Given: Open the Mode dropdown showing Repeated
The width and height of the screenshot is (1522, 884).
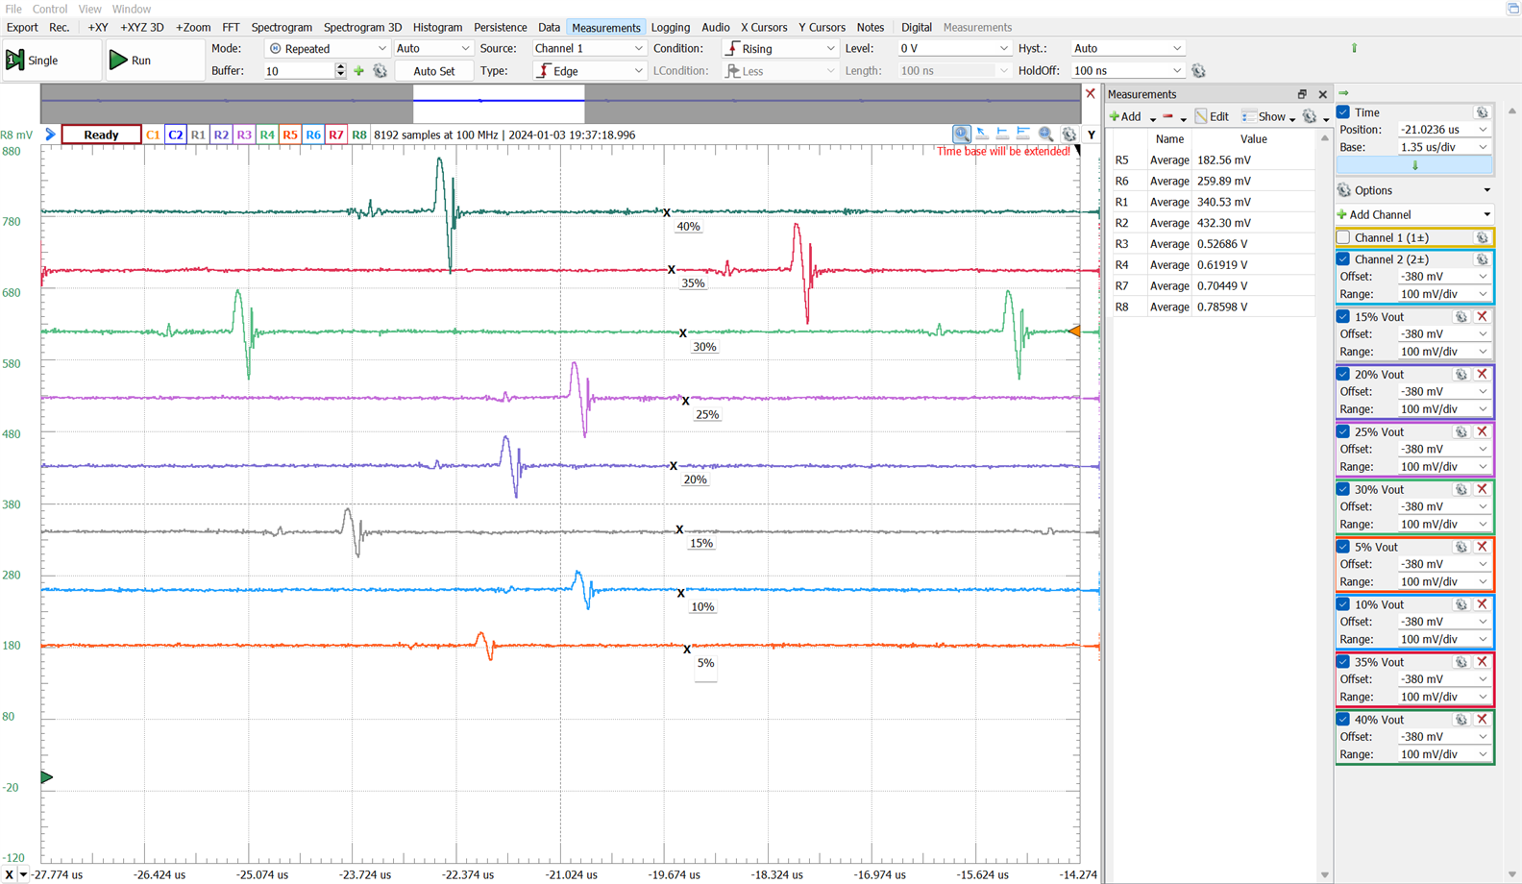Looking at the screenshot, I should click(x=327, y=48).
